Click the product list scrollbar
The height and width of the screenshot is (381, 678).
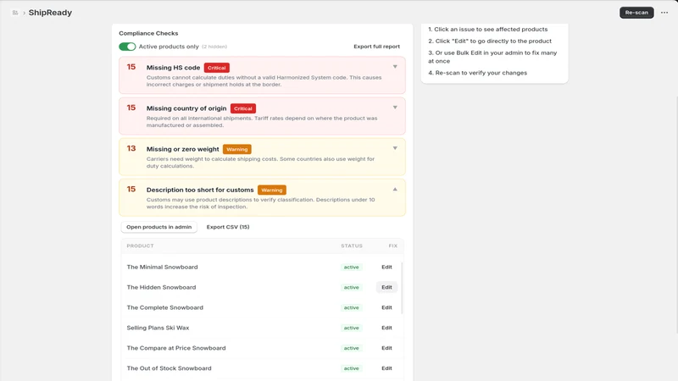click(x=402, y=288)
